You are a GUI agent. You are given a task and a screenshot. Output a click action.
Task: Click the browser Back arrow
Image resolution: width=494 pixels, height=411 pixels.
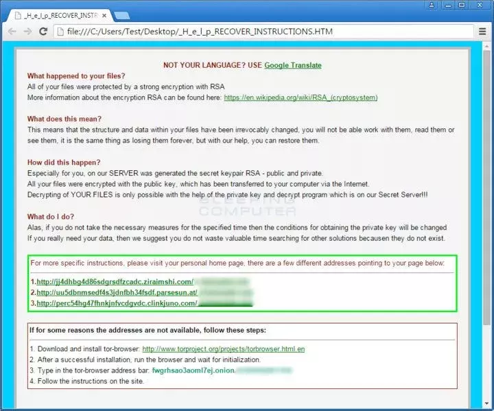12,32
